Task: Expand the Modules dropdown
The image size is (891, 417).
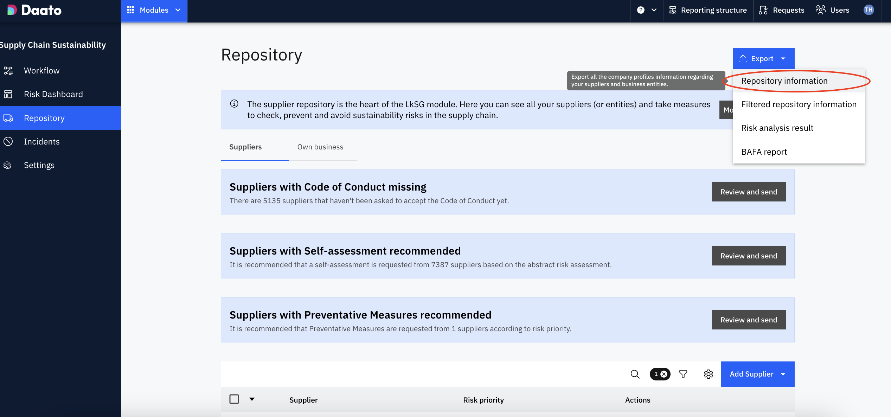Action: pos(154,10)
